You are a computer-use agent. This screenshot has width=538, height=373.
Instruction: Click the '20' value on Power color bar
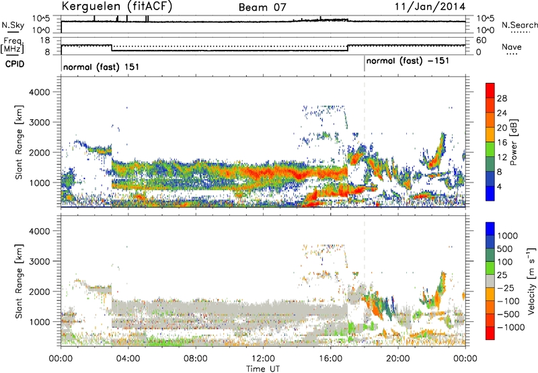coord(502,128)
